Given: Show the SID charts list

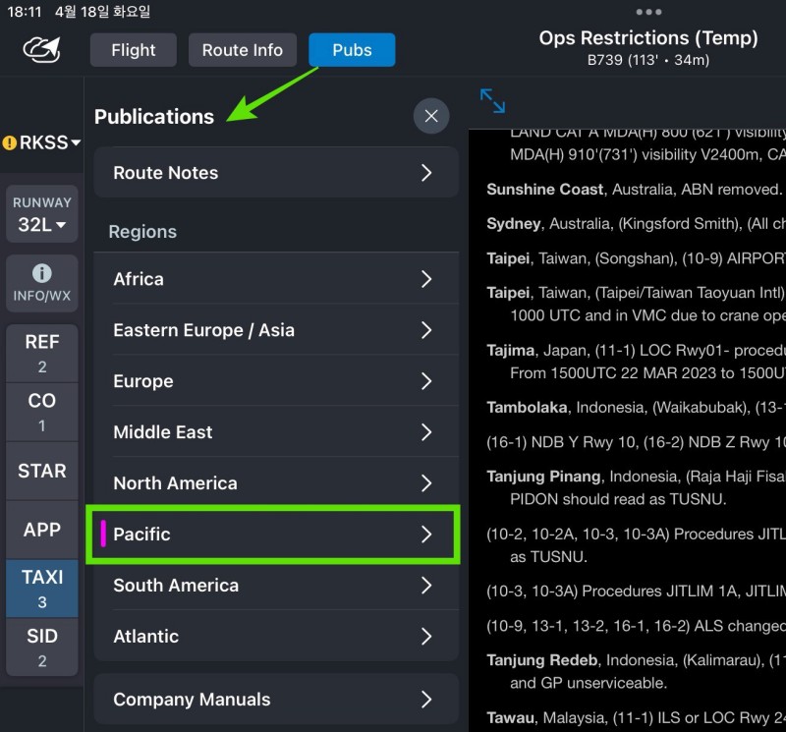Looking at the screenshot, I should point(41,647).
